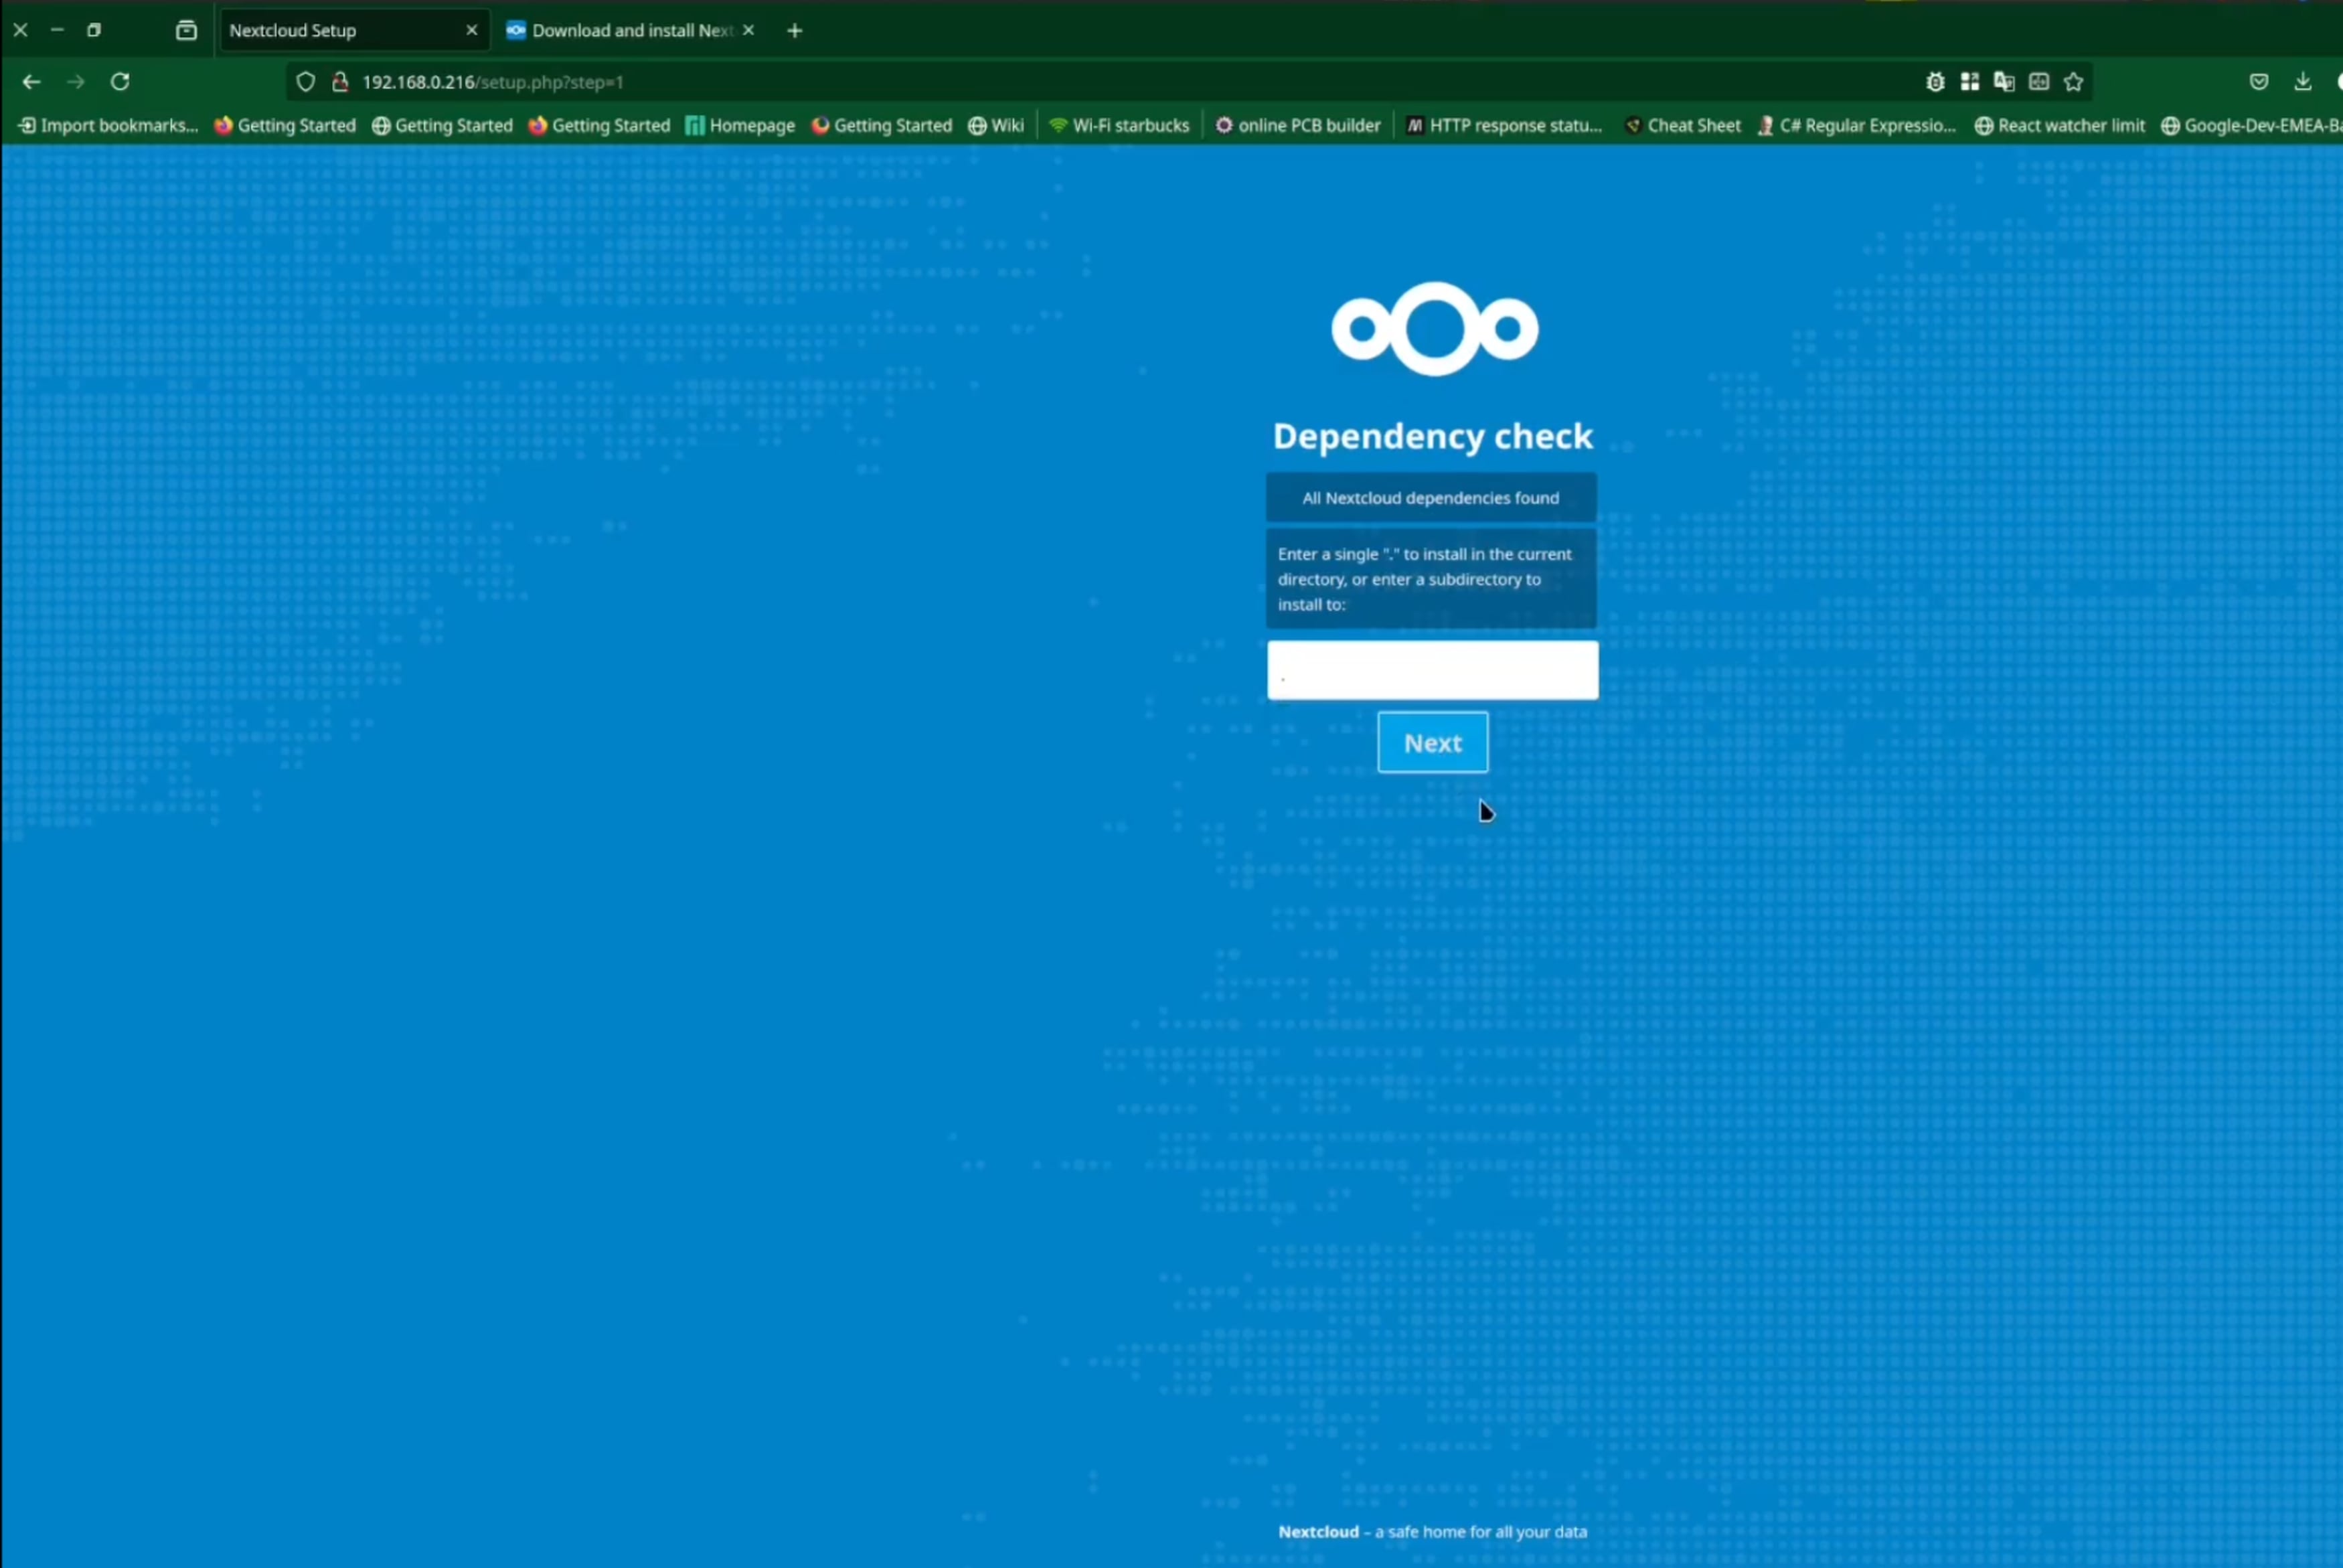Click the 'Enter a single "."' instruction text
2343x1568 pixels.
coord(1431,579)
